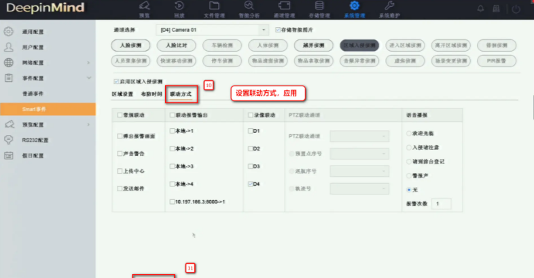Screen dimensions: 534x278
Task: Click the notification bell icon
Action: click(481, 9)
